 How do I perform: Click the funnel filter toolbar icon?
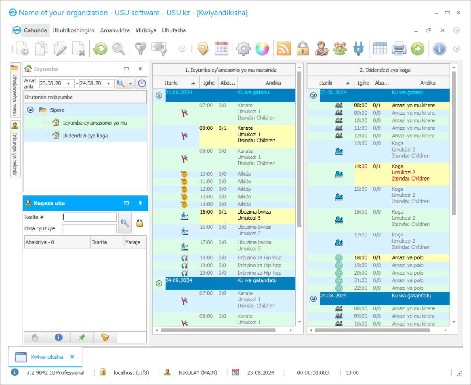pyautogui.click(x=140, y=49)
